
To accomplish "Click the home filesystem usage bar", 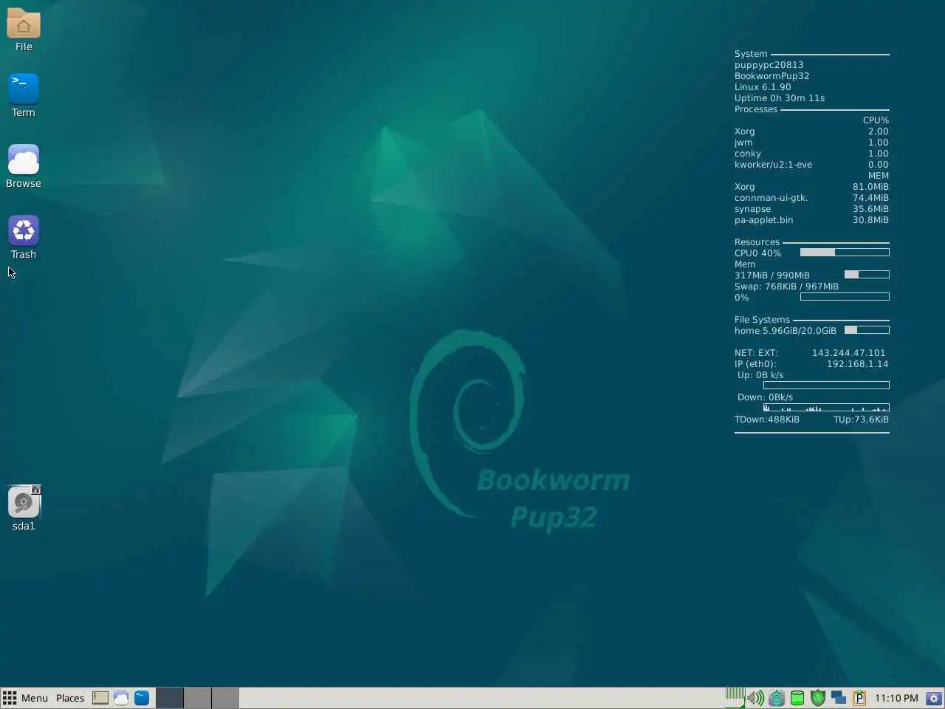I will tap(867, 330).
